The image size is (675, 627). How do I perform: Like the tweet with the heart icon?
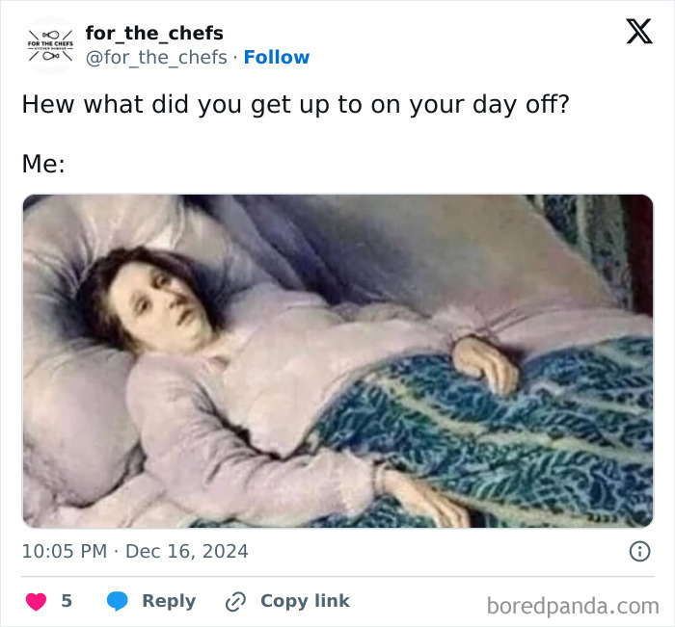point(37,601)
